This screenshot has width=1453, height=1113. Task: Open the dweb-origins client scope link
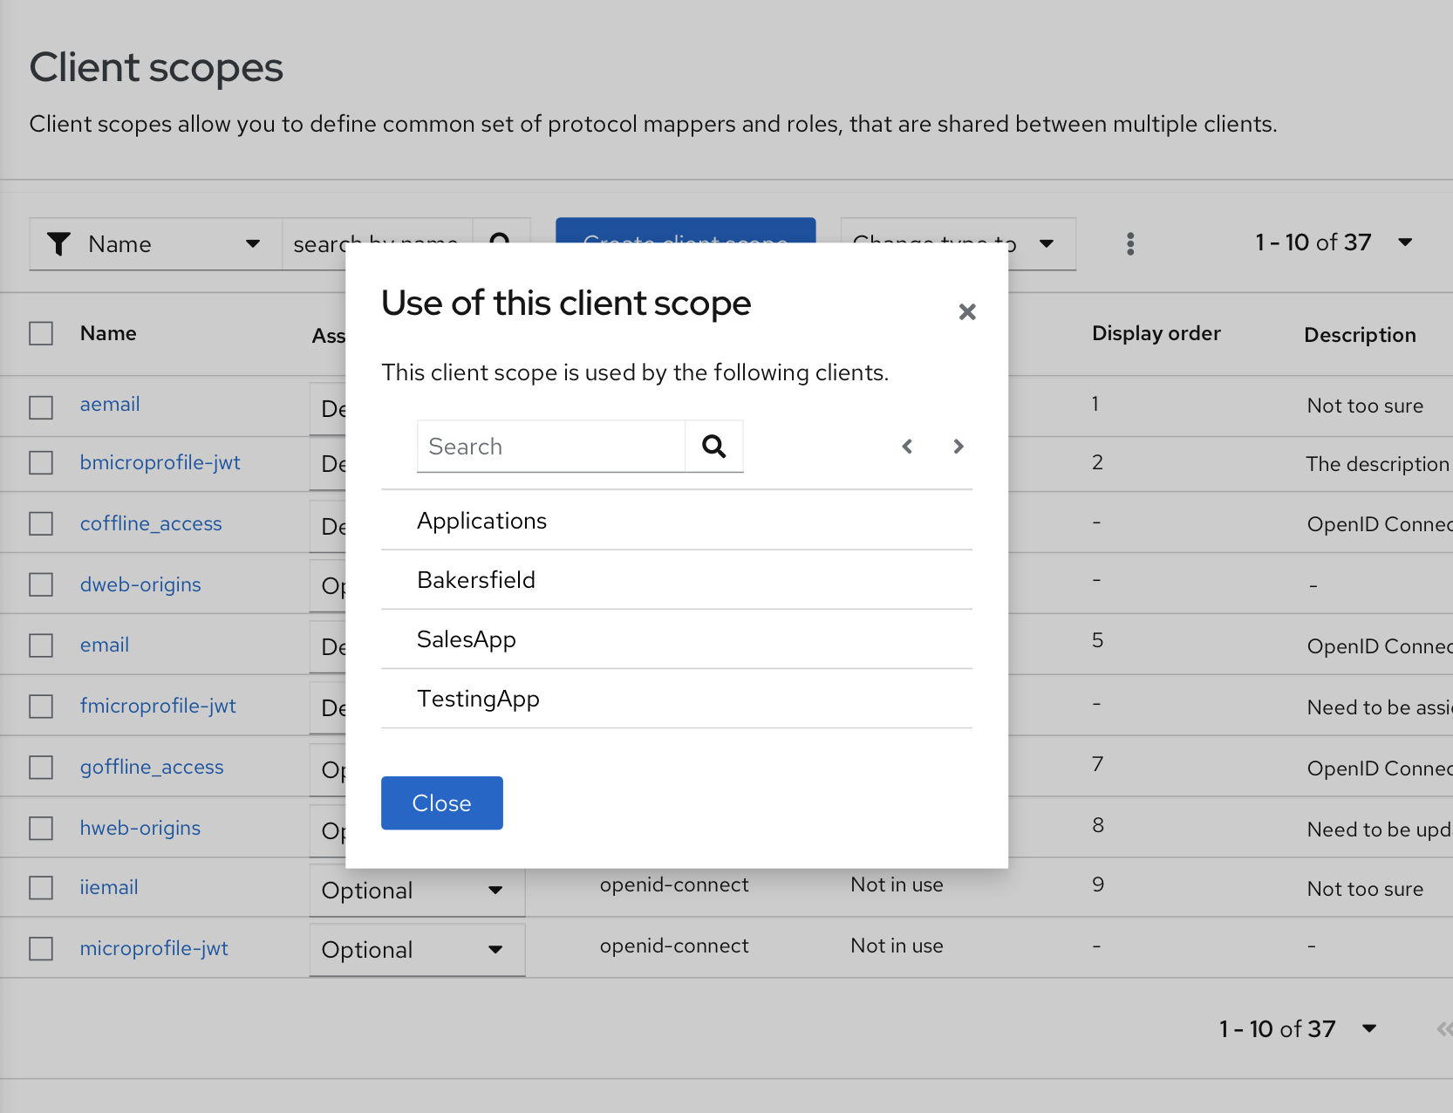[x=140, y=584]
